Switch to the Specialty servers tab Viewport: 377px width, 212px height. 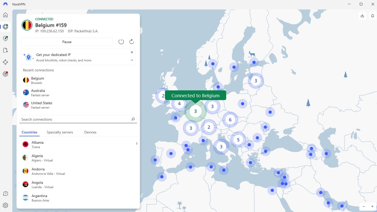(60, 132)
